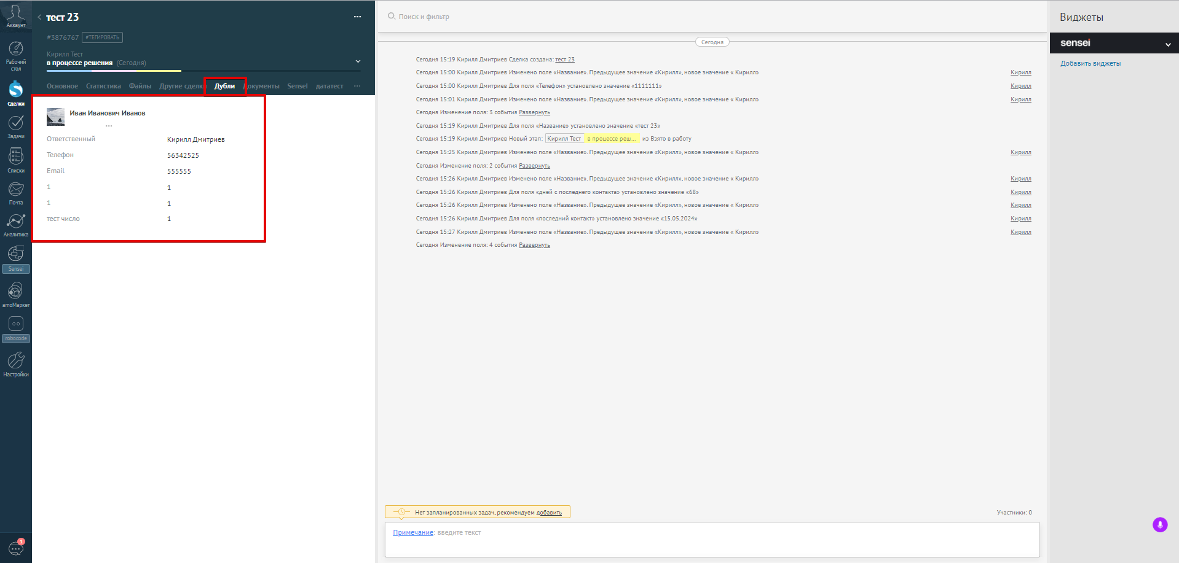Click добавить link for planned tasks

tap(549, 513)
